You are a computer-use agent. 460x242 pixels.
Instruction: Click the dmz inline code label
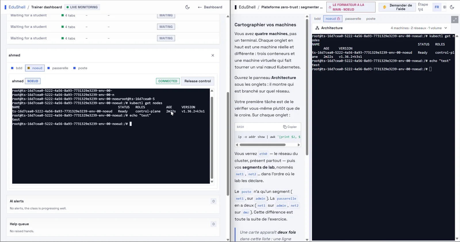(x=246, y=212)
